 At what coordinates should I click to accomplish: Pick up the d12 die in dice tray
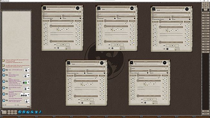click(x=24, y=112)
